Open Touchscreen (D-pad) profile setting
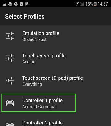The image size is (111, 126). point(55,81)
